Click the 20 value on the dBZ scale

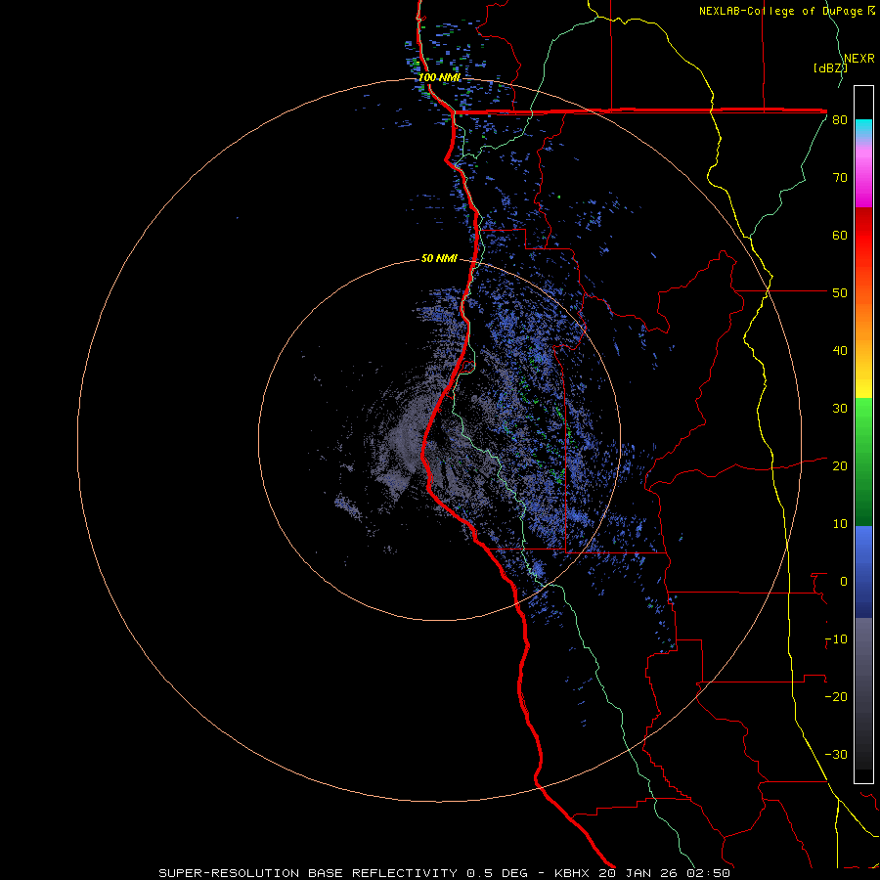(x=840, y=466)
